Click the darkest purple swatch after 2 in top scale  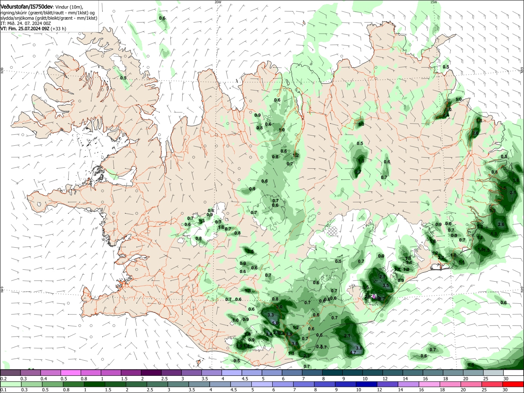coord(151,373)
